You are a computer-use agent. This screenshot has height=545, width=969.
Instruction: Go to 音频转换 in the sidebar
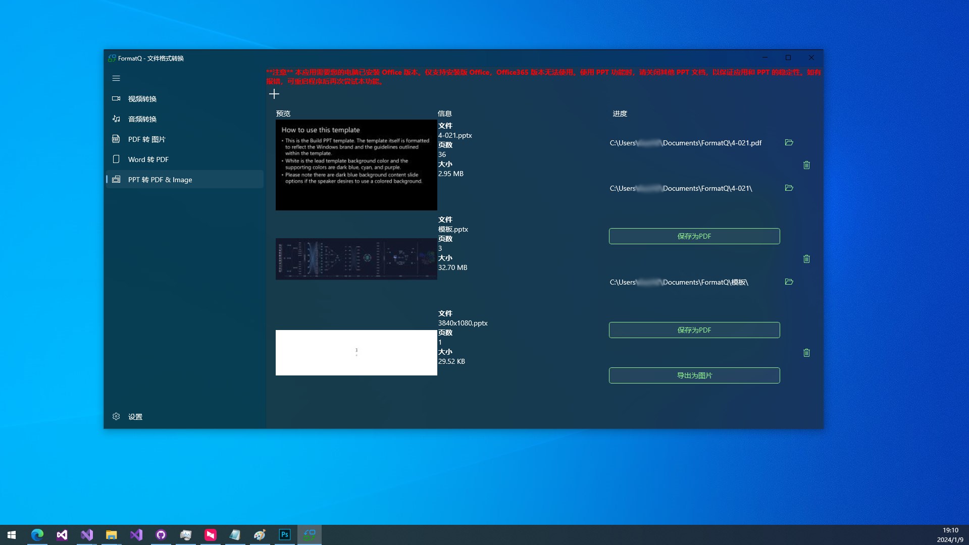point(185,119)
